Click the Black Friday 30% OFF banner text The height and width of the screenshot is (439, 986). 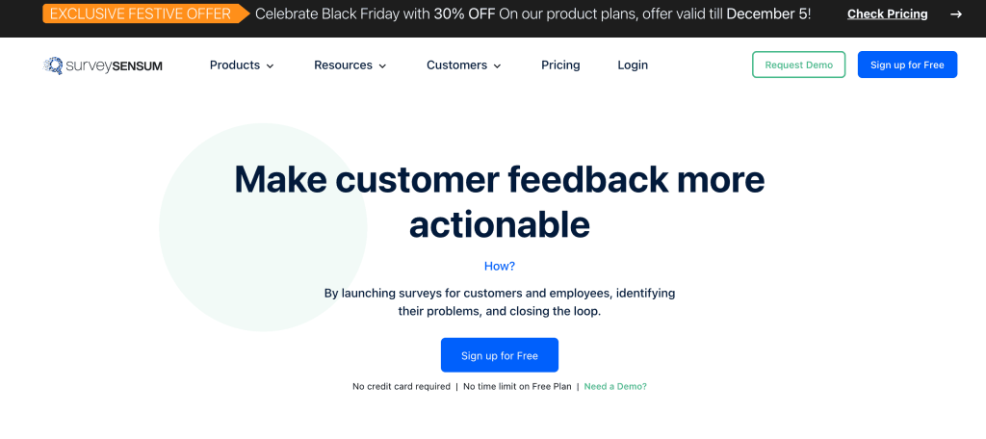pos(532,13)
